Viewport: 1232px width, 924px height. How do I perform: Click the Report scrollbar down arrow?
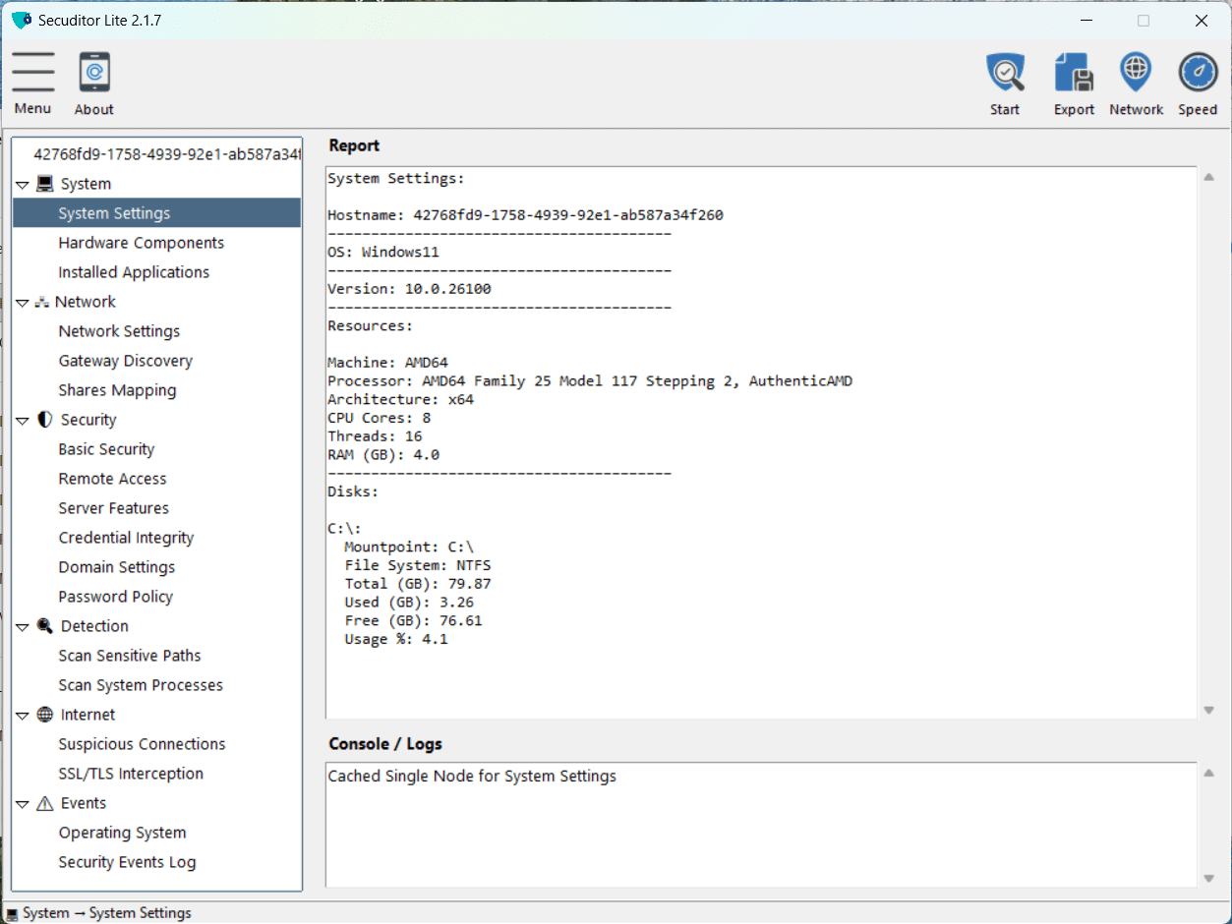point(1209,710)
